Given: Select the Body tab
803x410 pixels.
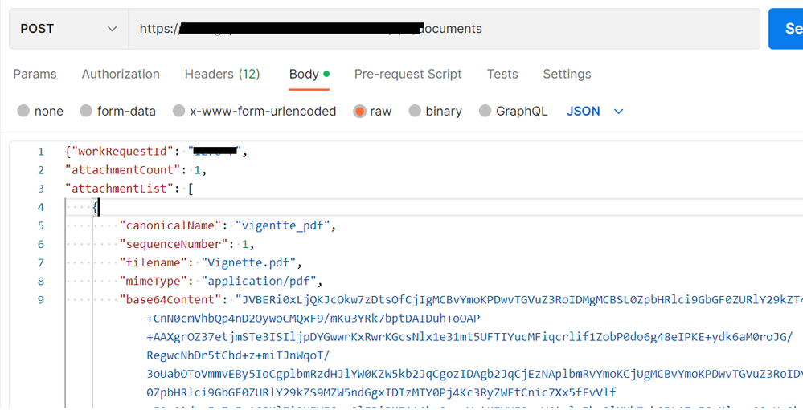Looking at the screenshot, I should (305, 74).
